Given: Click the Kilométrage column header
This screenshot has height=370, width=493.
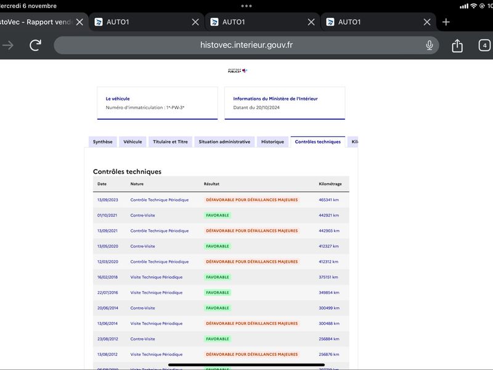Looking at the screenshot, I should [x=330, y=184].
